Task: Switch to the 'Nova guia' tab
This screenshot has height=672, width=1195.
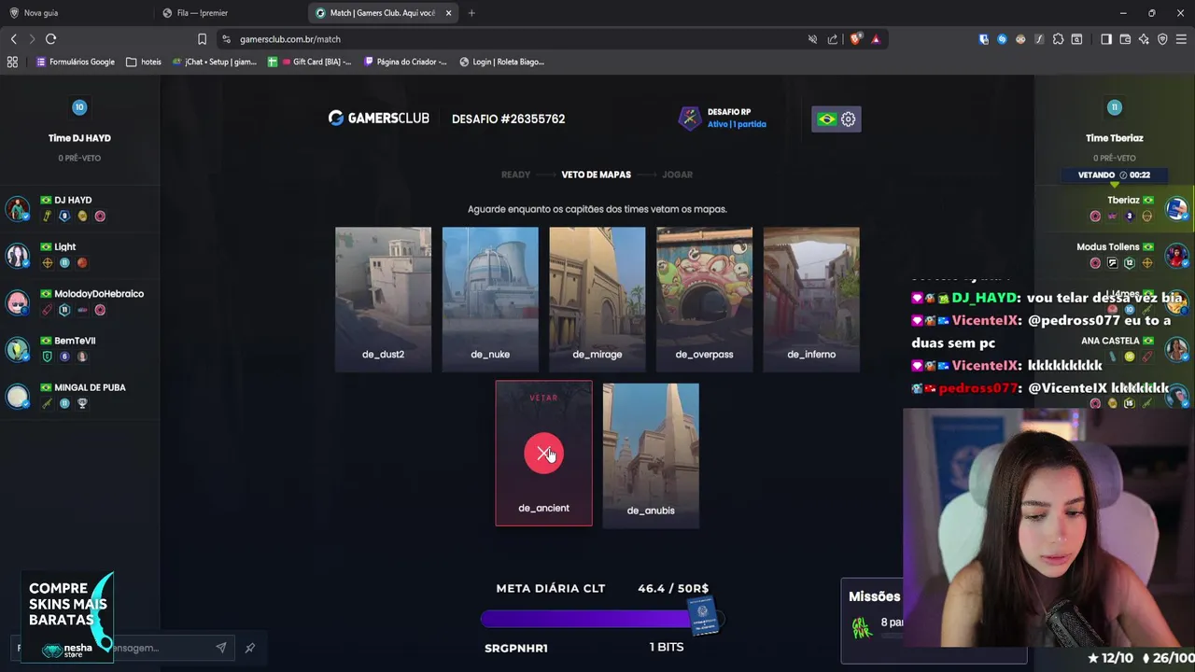Action: (77, 13)
